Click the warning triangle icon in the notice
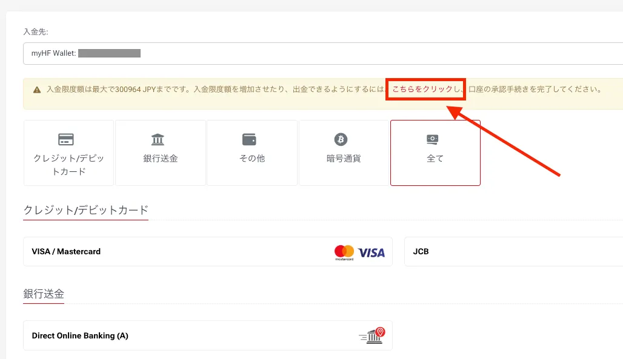 point(37,90)
